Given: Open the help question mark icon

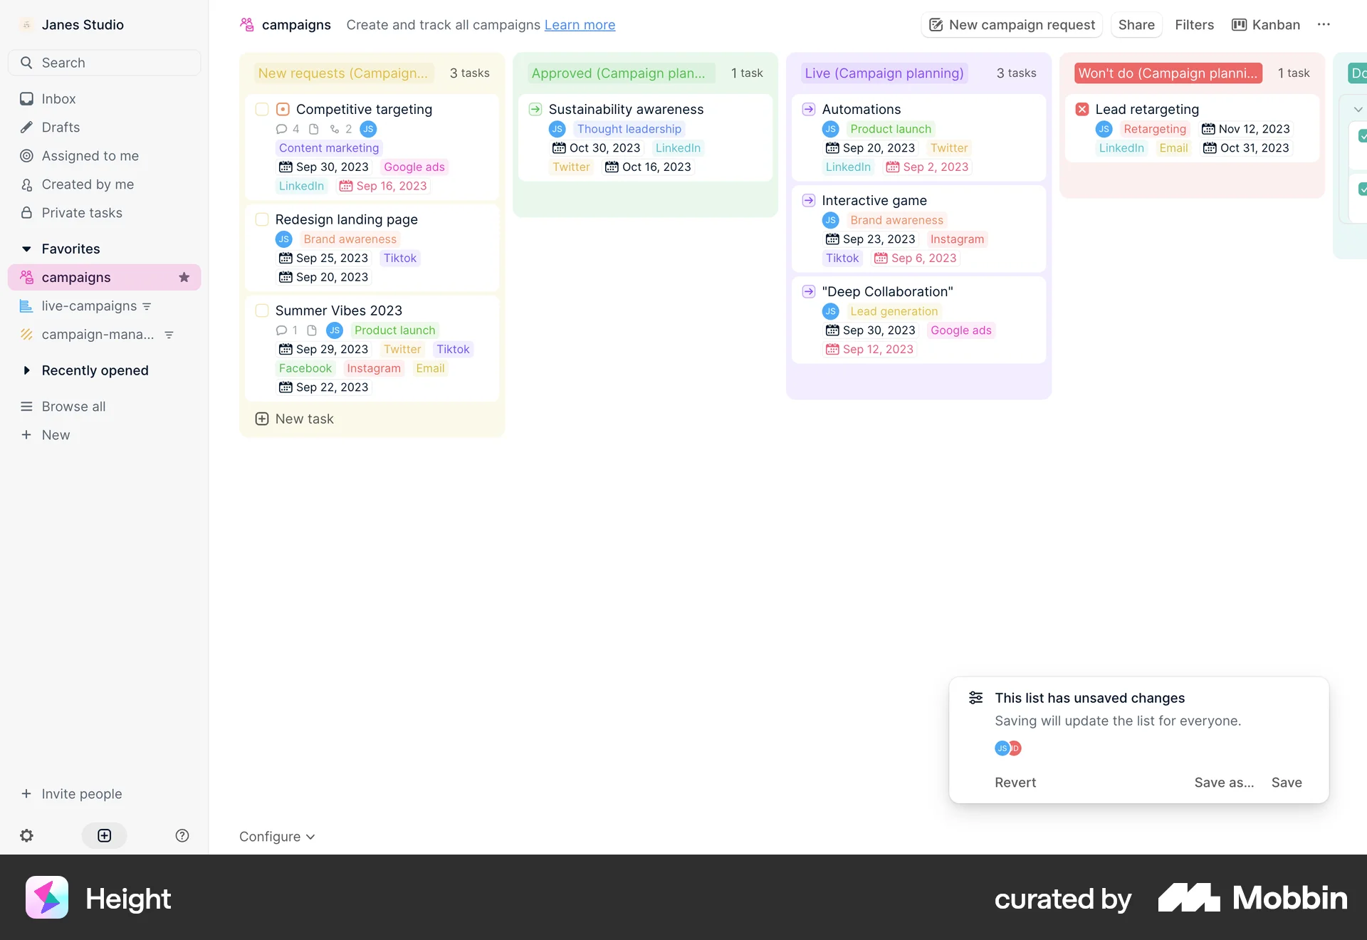Looking at the screenshot, I should [182, 835].
